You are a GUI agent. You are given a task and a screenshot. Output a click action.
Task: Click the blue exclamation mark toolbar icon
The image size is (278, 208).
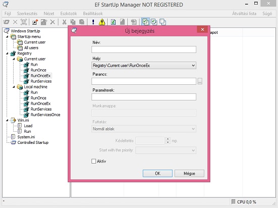click(94, 22)
